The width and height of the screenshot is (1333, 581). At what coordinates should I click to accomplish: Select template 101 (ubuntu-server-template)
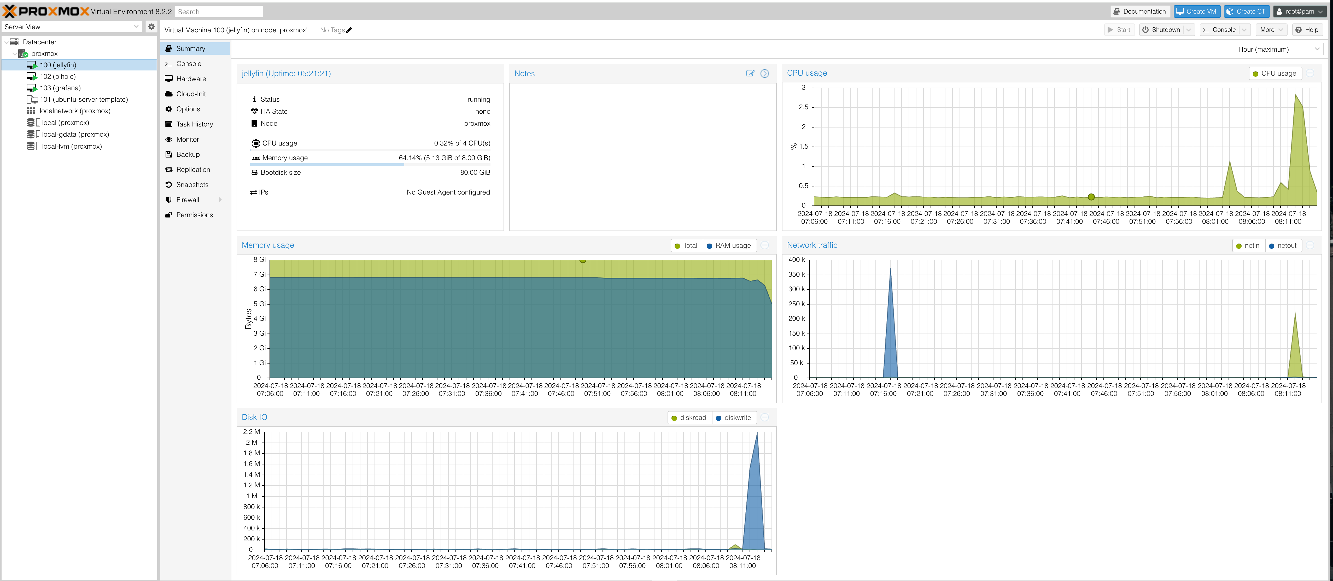pos(80,99)
